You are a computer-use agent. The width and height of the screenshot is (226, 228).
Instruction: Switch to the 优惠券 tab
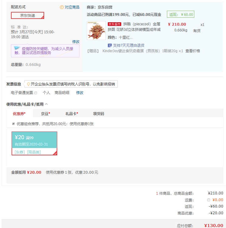click(19, 114)
